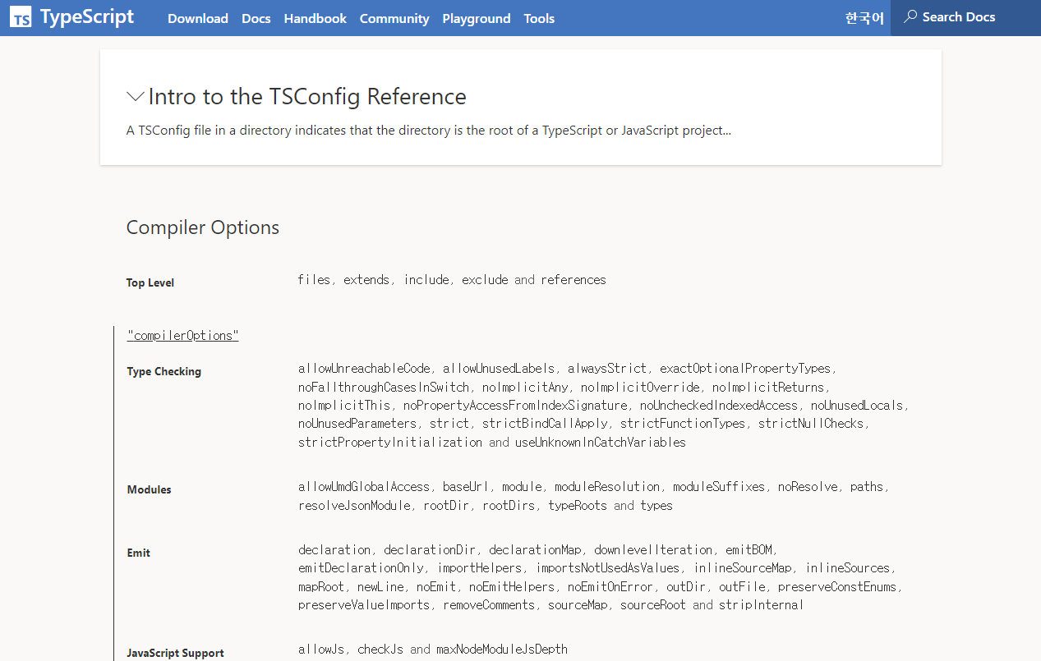The height and width of the screenshot is (661, 1041).
Task: Open downlevelIteration option
Action: (x=653, y=550)
